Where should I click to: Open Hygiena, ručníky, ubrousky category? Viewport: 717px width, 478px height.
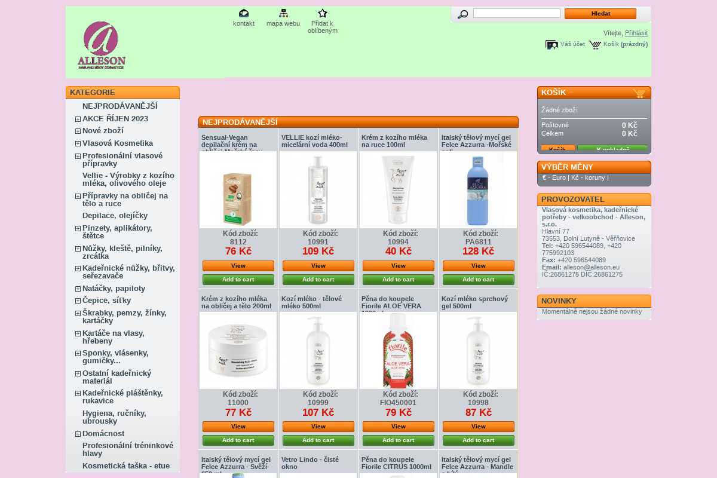tap(114, 417)
